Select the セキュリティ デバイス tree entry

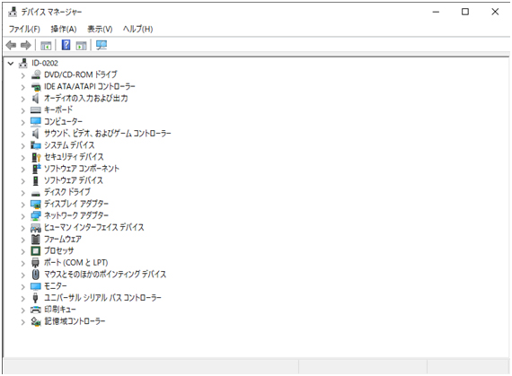click(74, 157)
